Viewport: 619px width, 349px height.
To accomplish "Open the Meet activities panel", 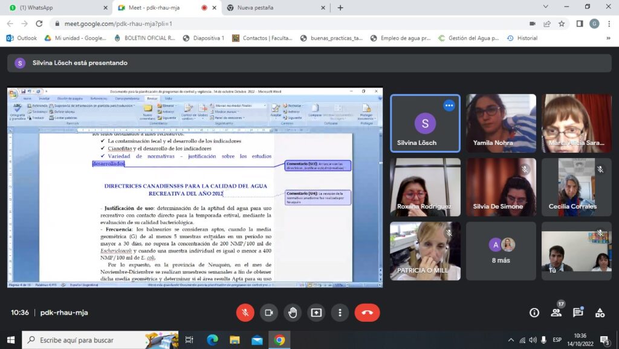I will (600, 313).
